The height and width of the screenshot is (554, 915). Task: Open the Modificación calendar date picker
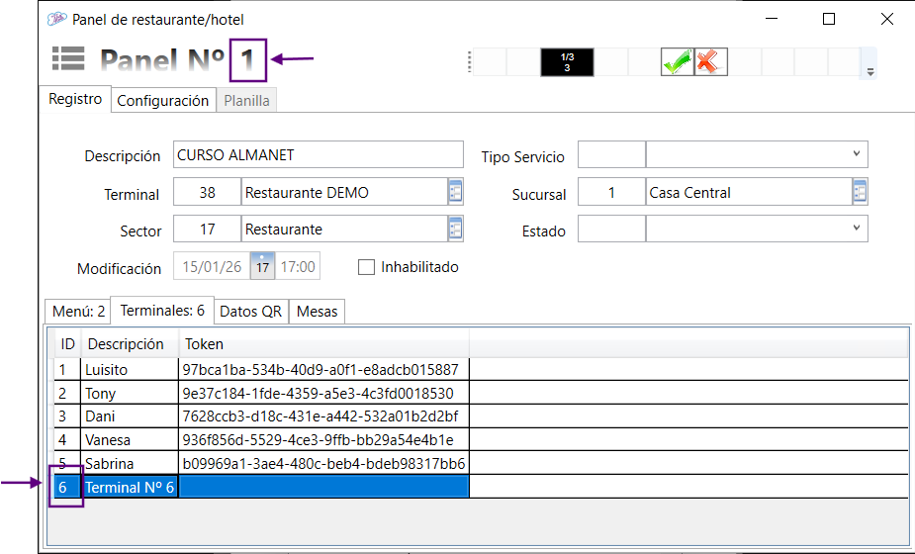coord(262,267)
